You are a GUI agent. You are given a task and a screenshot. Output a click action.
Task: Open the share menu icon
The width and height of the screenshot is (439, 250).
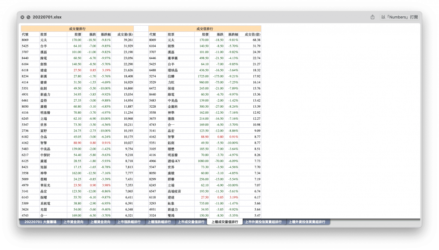(x=373, y=17)
